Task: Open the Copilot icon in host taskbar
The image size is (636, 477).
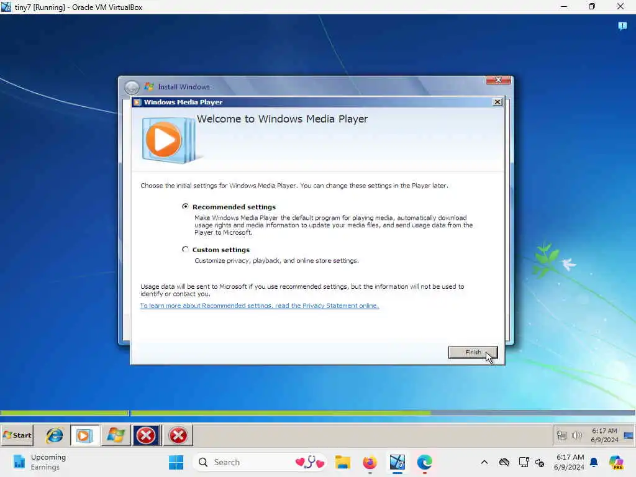Action: pyautogui.click(x=616, y=462)
